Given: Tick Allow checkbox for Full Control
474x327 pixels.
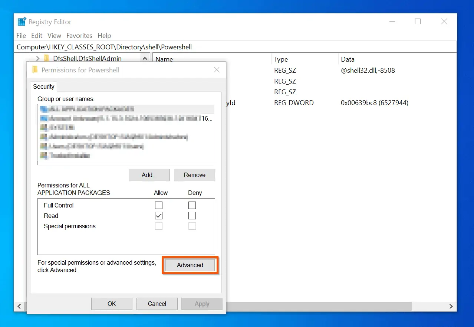Looking at the screenshot, I should tap(159, 205).
